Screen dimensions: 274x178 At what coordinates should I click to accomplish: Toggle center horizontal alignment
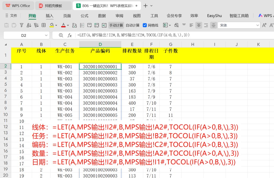199,25
